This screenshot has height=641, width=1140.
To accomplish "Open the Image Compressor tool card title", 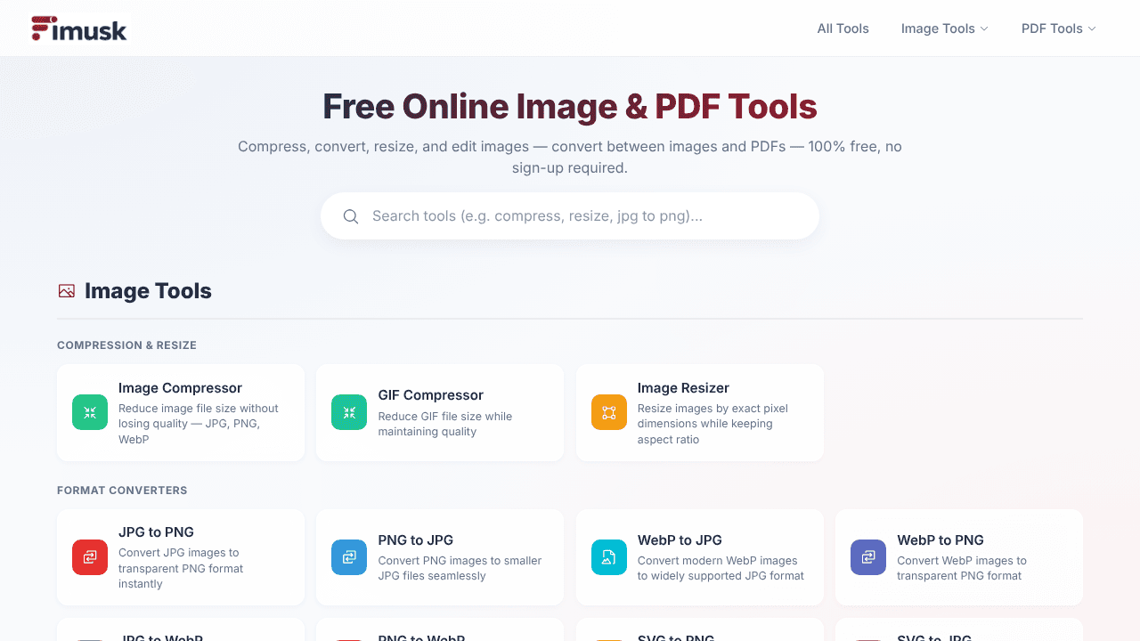I will [x=180, y=388].
